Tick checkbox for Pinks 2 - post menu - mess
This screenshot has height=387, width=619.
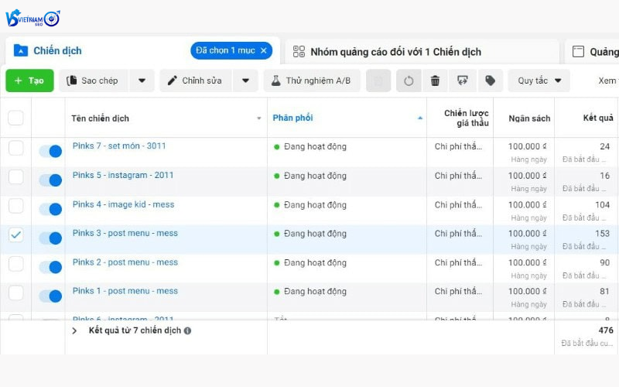coord(15,264)
